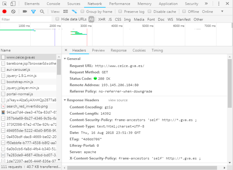Select jquery-1.9.1.min.js request
233x170 pixels.
[28, 76]
